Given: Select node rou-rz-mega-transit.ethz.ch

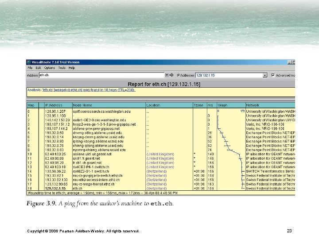Looking at the screenshot, I should coord(93,184).
